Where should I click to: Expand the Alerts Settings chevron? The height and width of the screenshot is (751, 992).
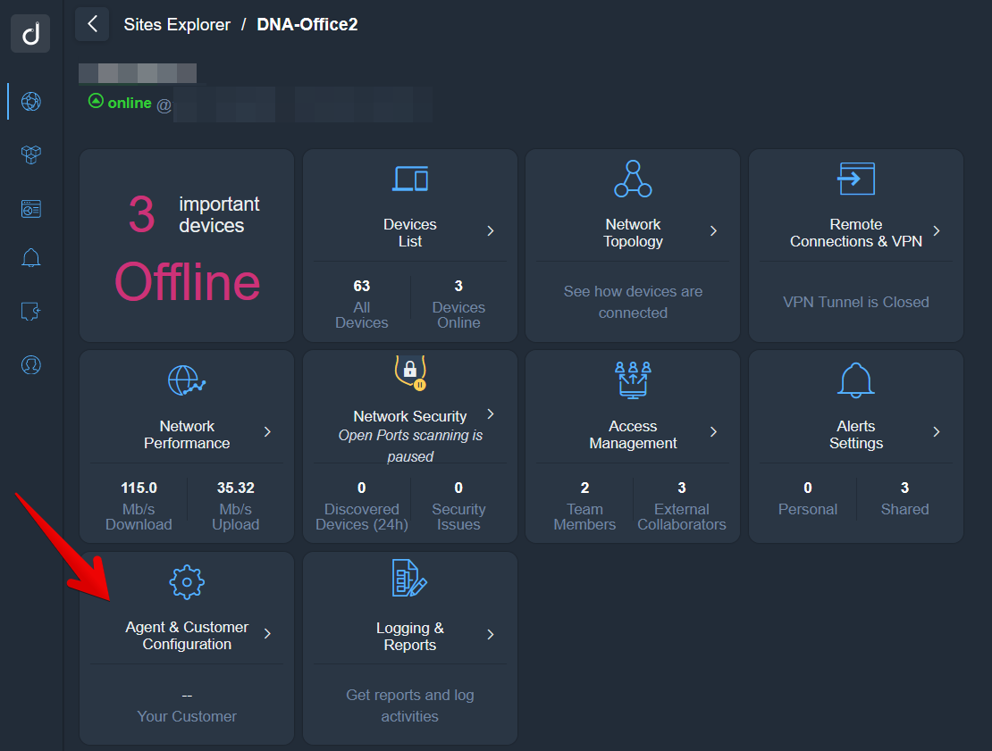click(936, 433)
